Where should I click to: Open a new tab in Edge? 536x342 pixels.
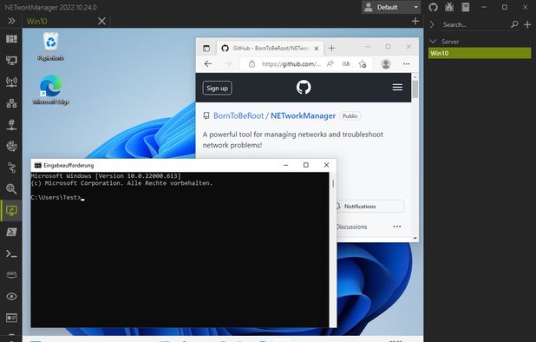click(x=331, y=49)
